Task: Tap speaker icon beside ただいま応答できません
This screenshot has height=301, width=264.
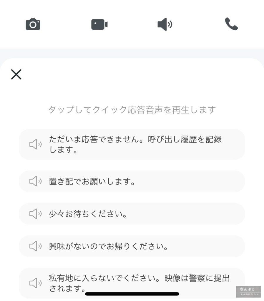Action: coord(35,144)
